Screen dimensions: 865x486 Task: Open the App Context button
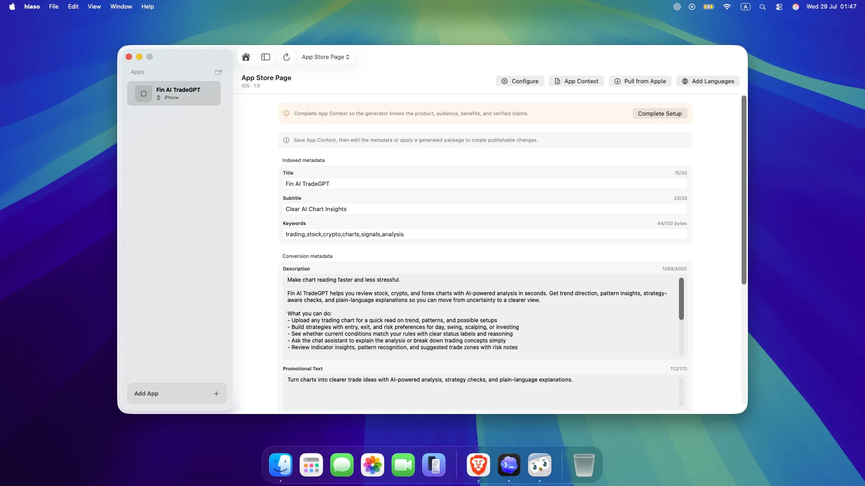coord(576,81)
